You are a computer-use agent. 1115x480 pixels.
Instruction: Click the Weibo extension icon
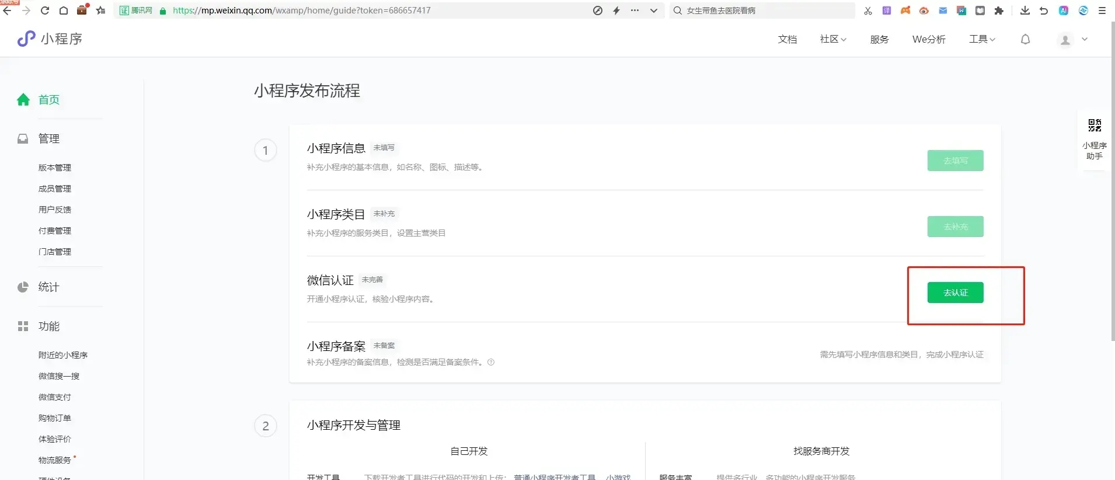pyautogui.click(x=924, y=11)
